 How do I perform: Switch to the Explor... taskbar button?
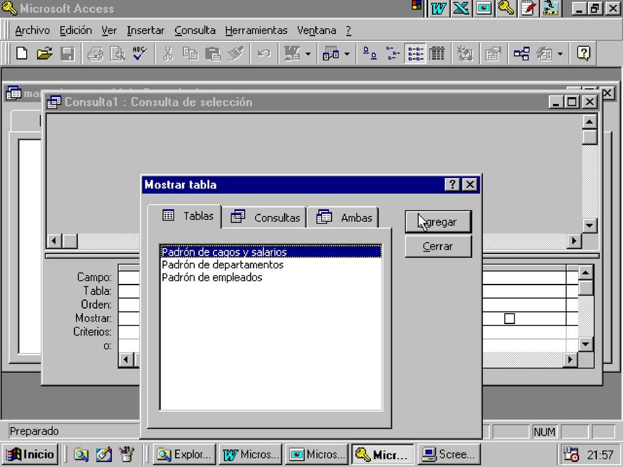pos(184,454)
